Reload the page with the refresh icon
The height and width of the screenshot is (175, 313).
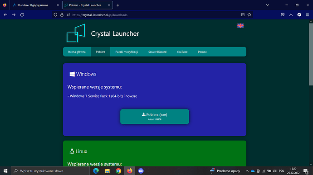pyautogui.click(x=22, y=15)
